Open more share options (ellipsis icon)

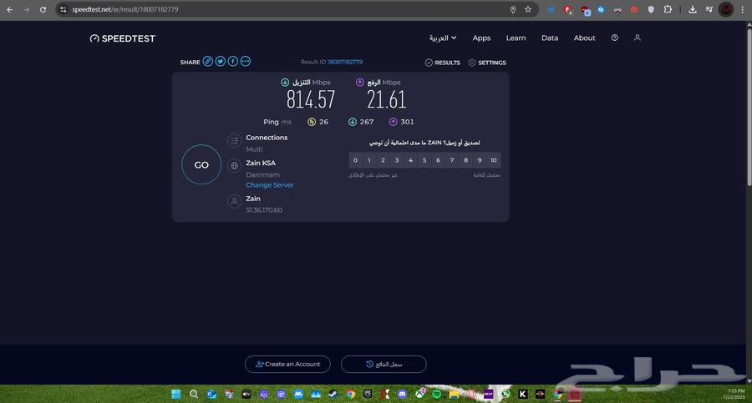[x=245, y=62]
